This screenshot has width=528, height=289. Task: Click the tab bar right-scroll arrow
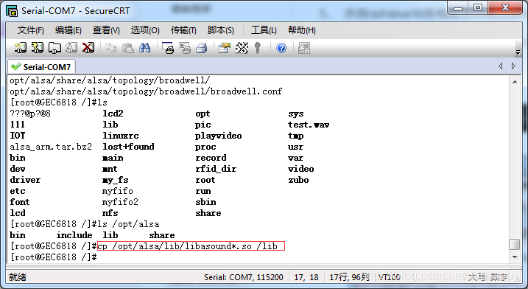coord(513,66)
